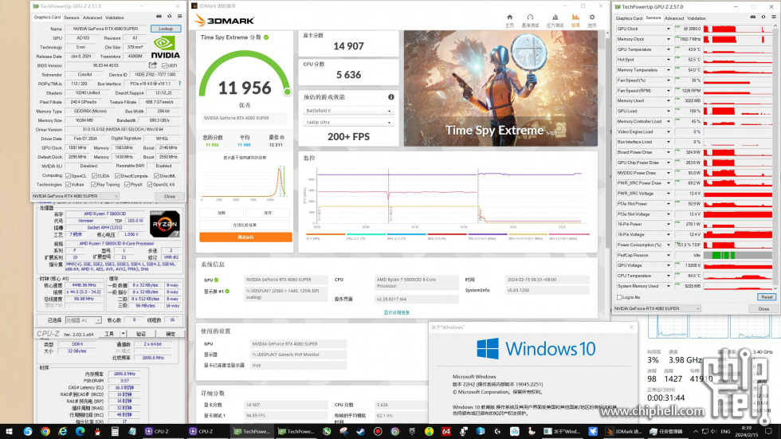This screenshot has width=781, height=439.
Task: Open Calculator from the taskbar
Action: pos(115,431)
